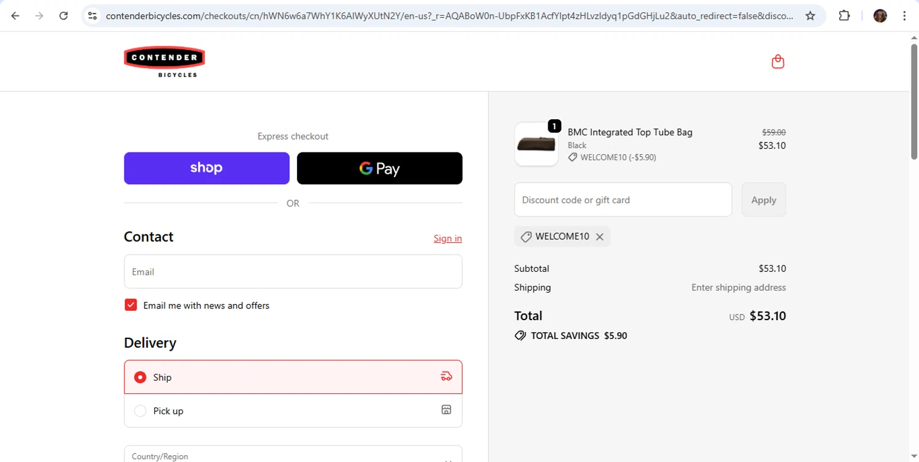
Task: Open the browser extensions puzzle icon
Action: click(844, 16)
